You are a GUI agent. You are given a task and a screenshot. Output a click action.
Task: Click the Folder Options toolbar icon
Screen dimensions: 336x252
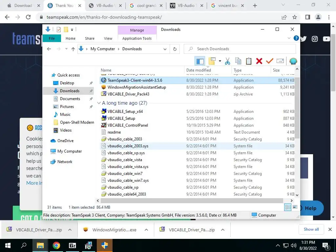click(212, 61)
